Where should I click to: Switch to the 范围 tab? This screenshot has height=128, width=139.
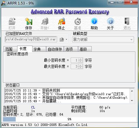[x=10, y=49]
